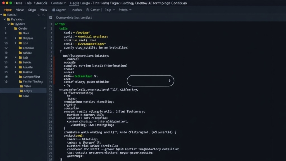Expand the Lils folder
Viewport: 286px width, 161px height.
coord(16,43)
